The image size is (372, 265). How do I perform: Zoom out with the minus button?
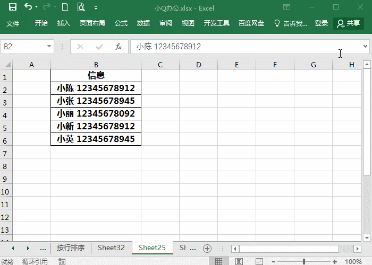pos(274,262)
